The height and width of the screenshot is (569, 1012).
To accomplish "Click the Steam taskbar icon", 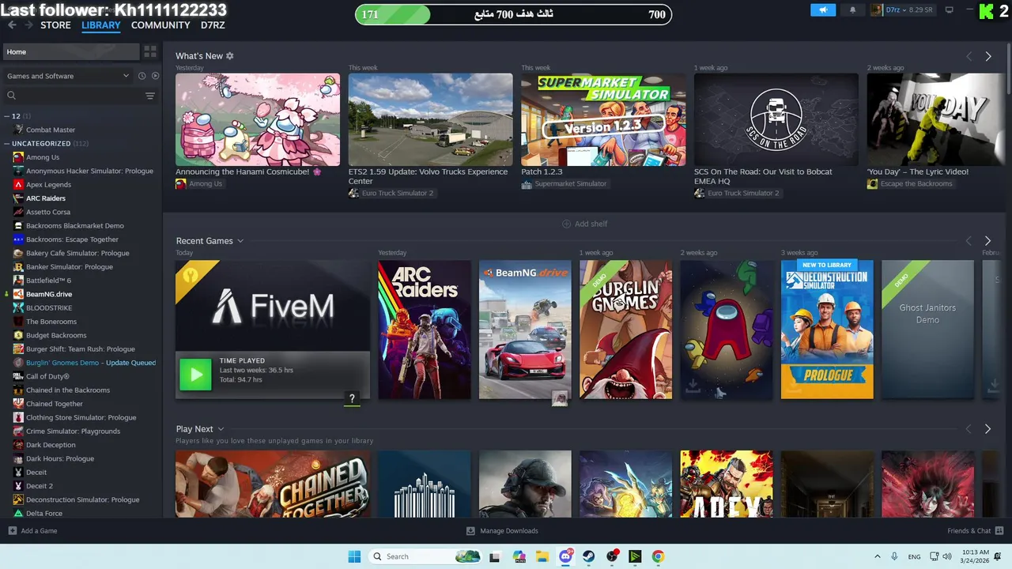I will (x=589, y=556).
